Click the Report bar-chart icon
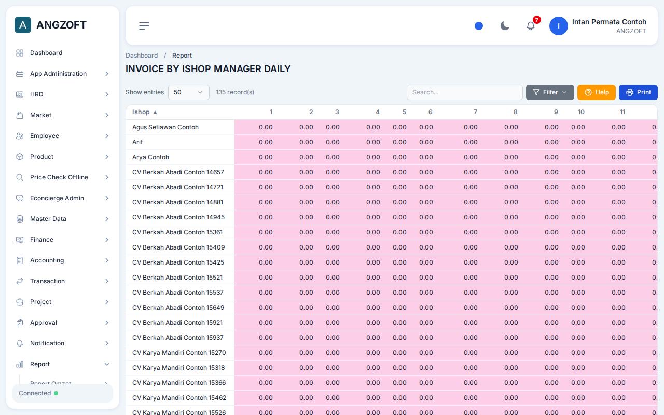Image resolution: width=664 pixels, height=415 pixels. (20, 364)
